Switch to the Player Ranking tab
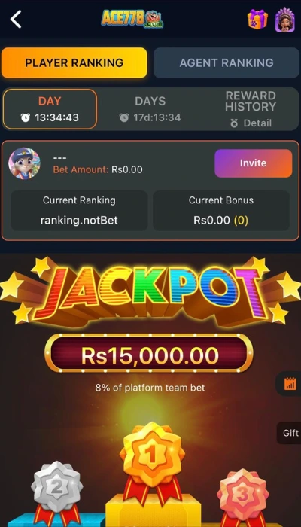This screenshot has width=301, height=527. 74,62
